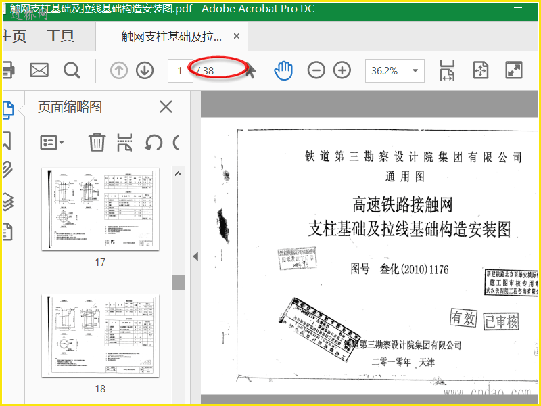Viewport: 541px width, 406px height.
Task: Click the thumbnail scrollbar up arrow
Action: tap(178, 174)
